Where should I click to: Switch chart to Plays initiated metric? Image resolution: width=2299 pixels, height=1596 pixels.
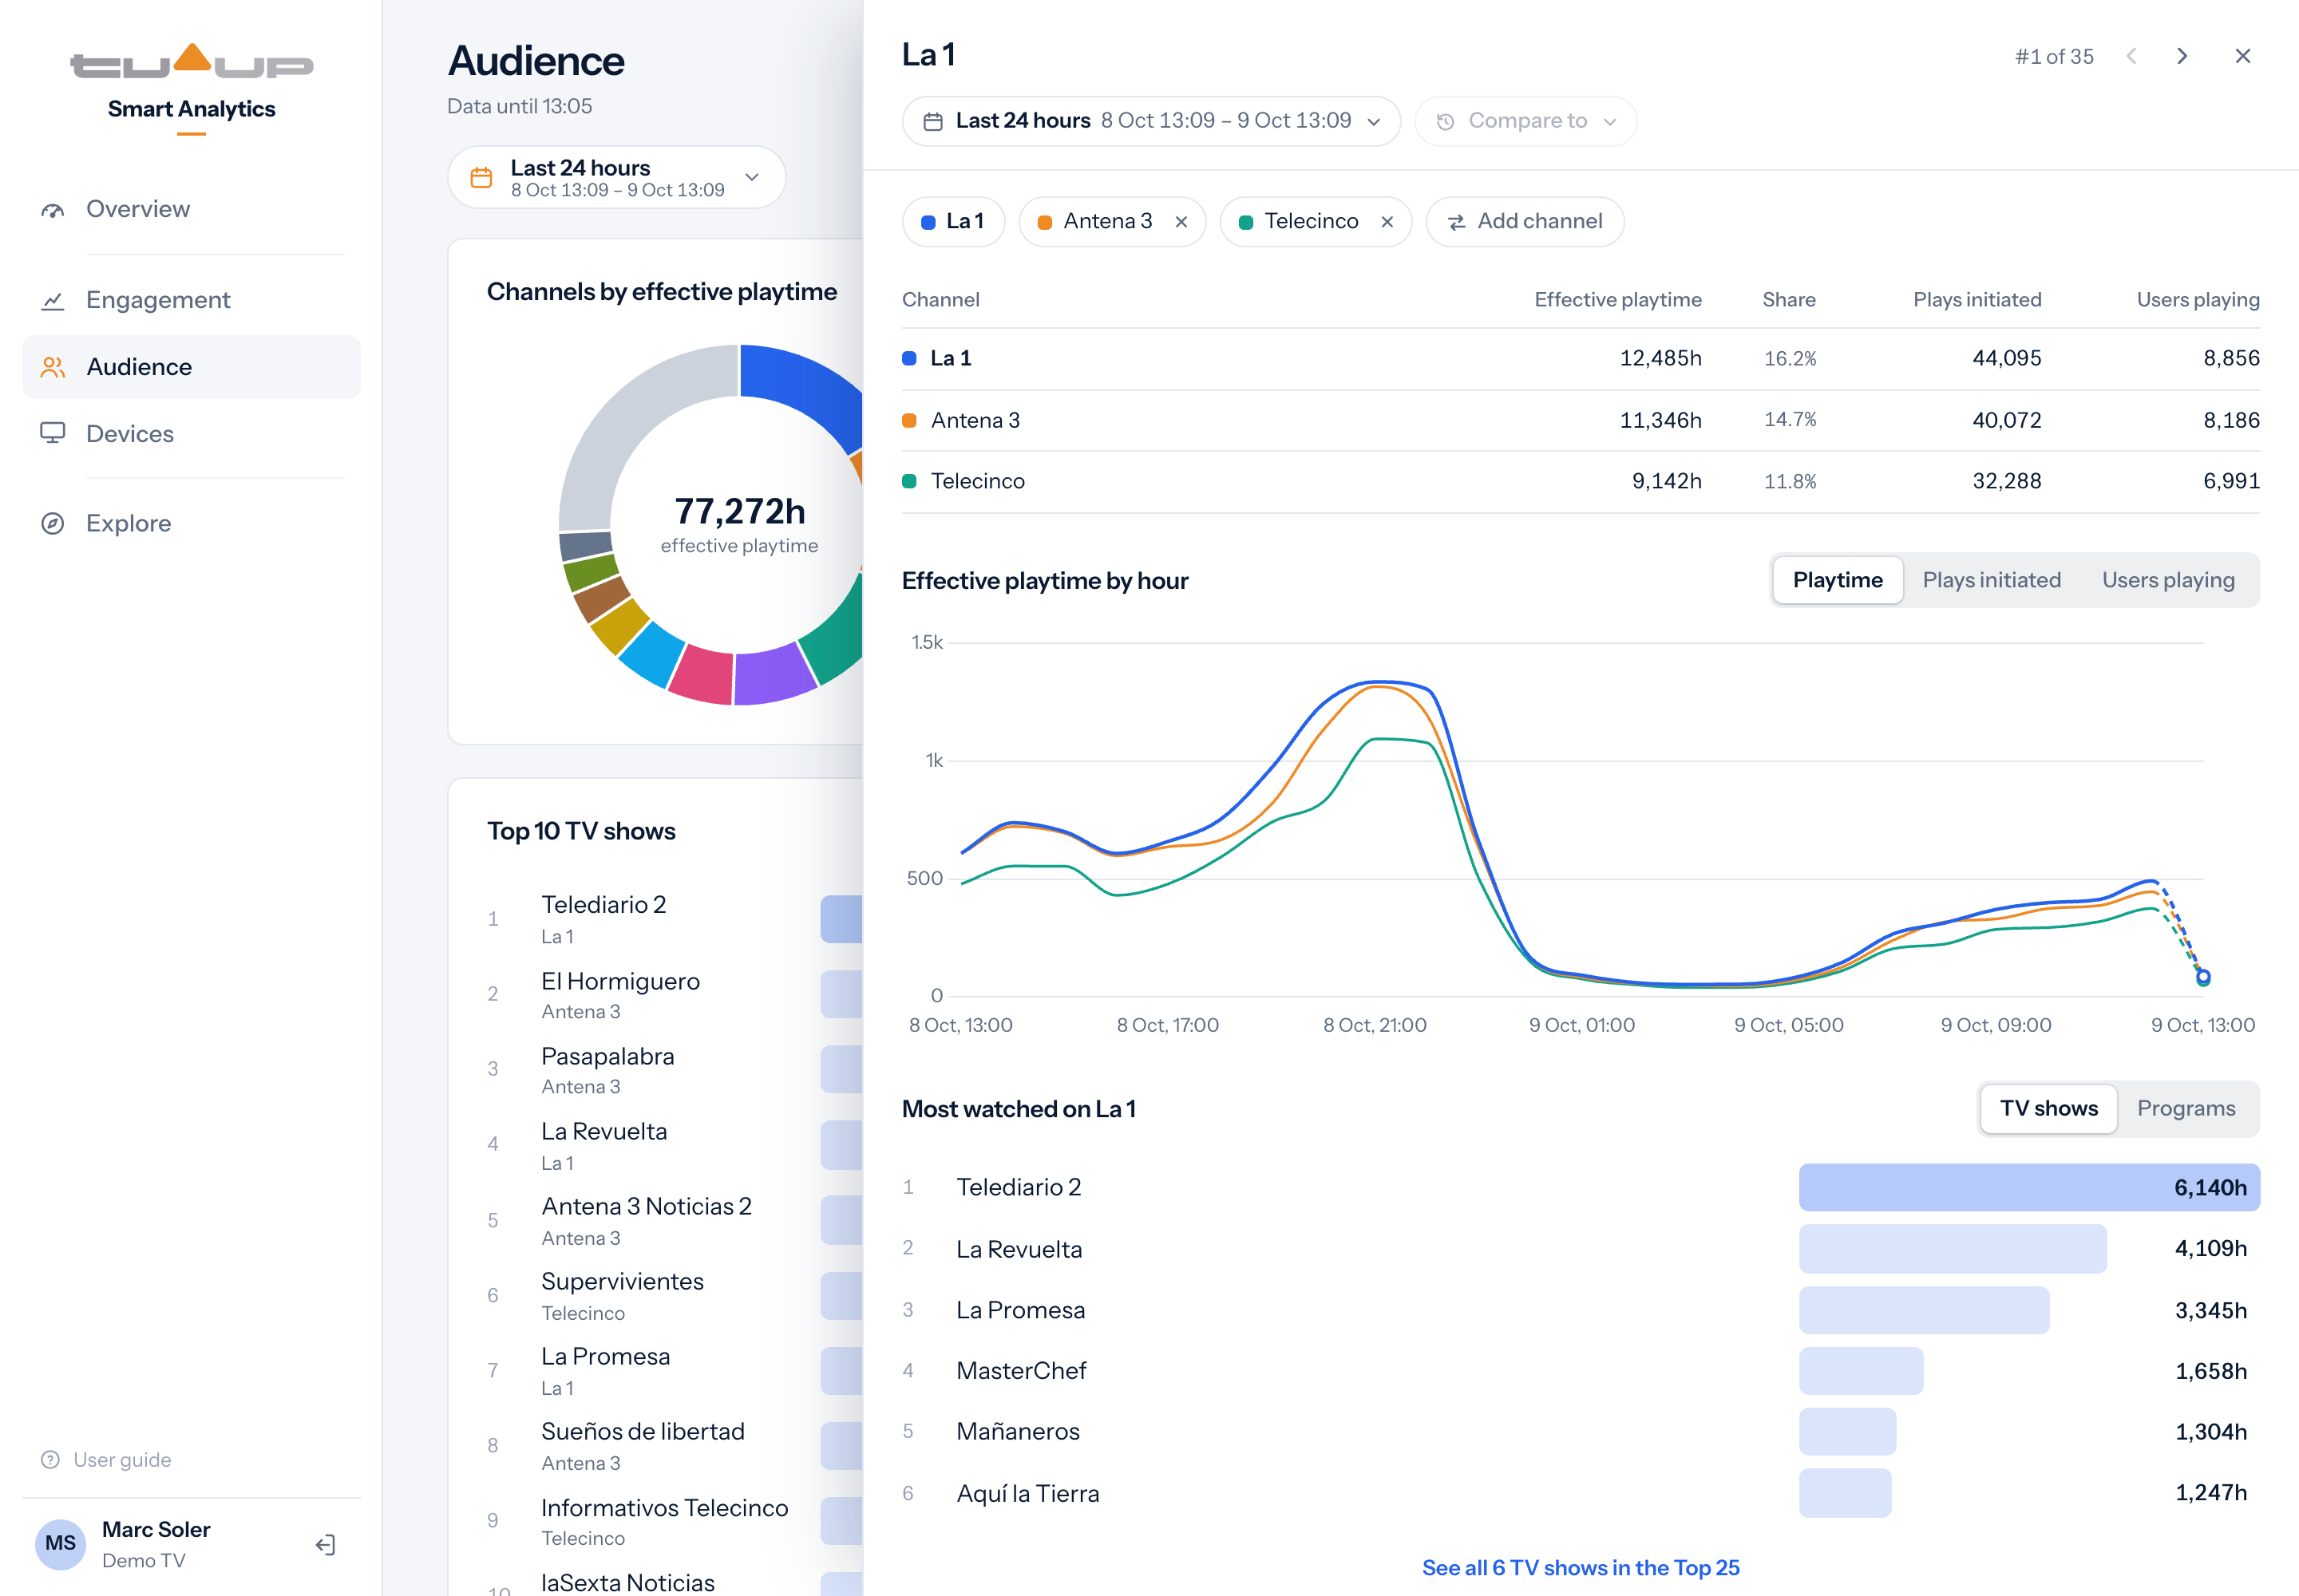coord(1992,580)
